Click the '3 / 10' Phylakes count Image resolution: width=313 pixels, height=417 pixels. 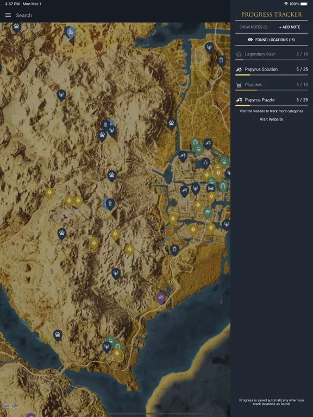[x=302, y=85]
